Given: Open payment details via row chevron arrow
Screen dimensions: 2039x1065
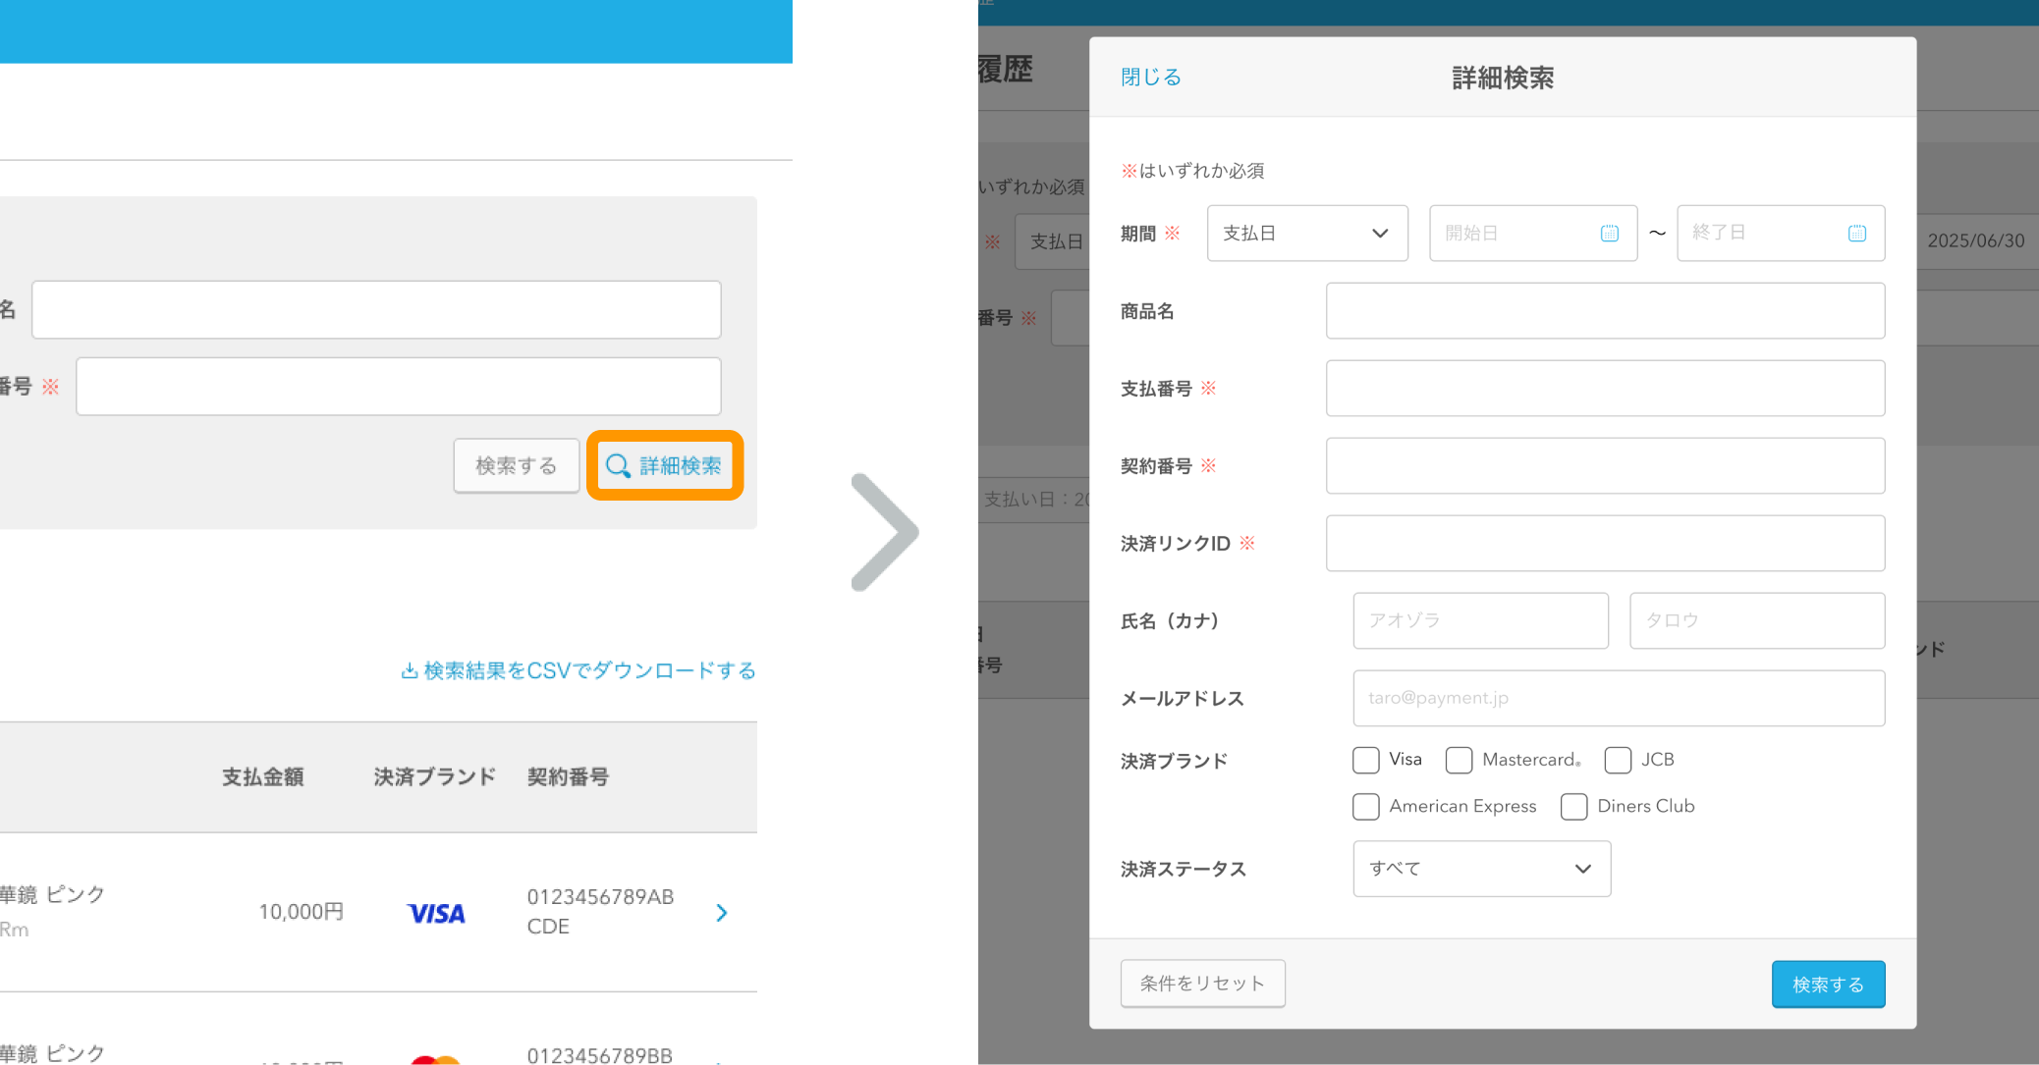Looking at the screenshot, I should click(722, 913).
